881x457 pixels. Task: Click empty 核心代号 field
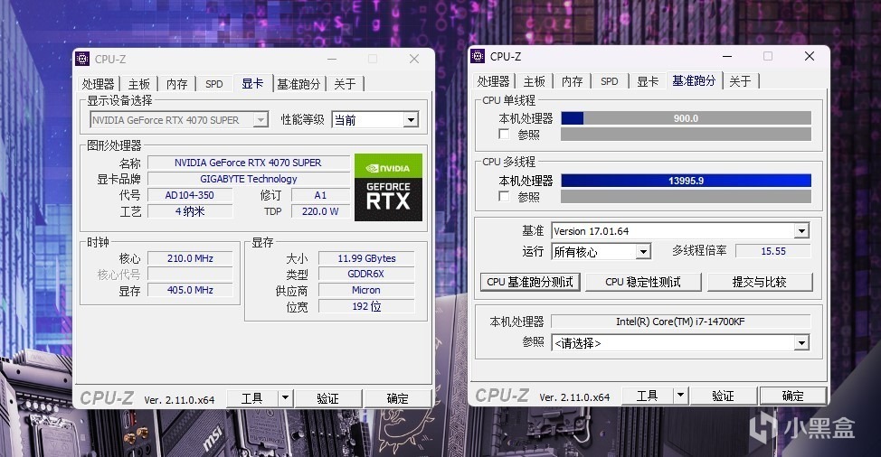click(190, 275)
